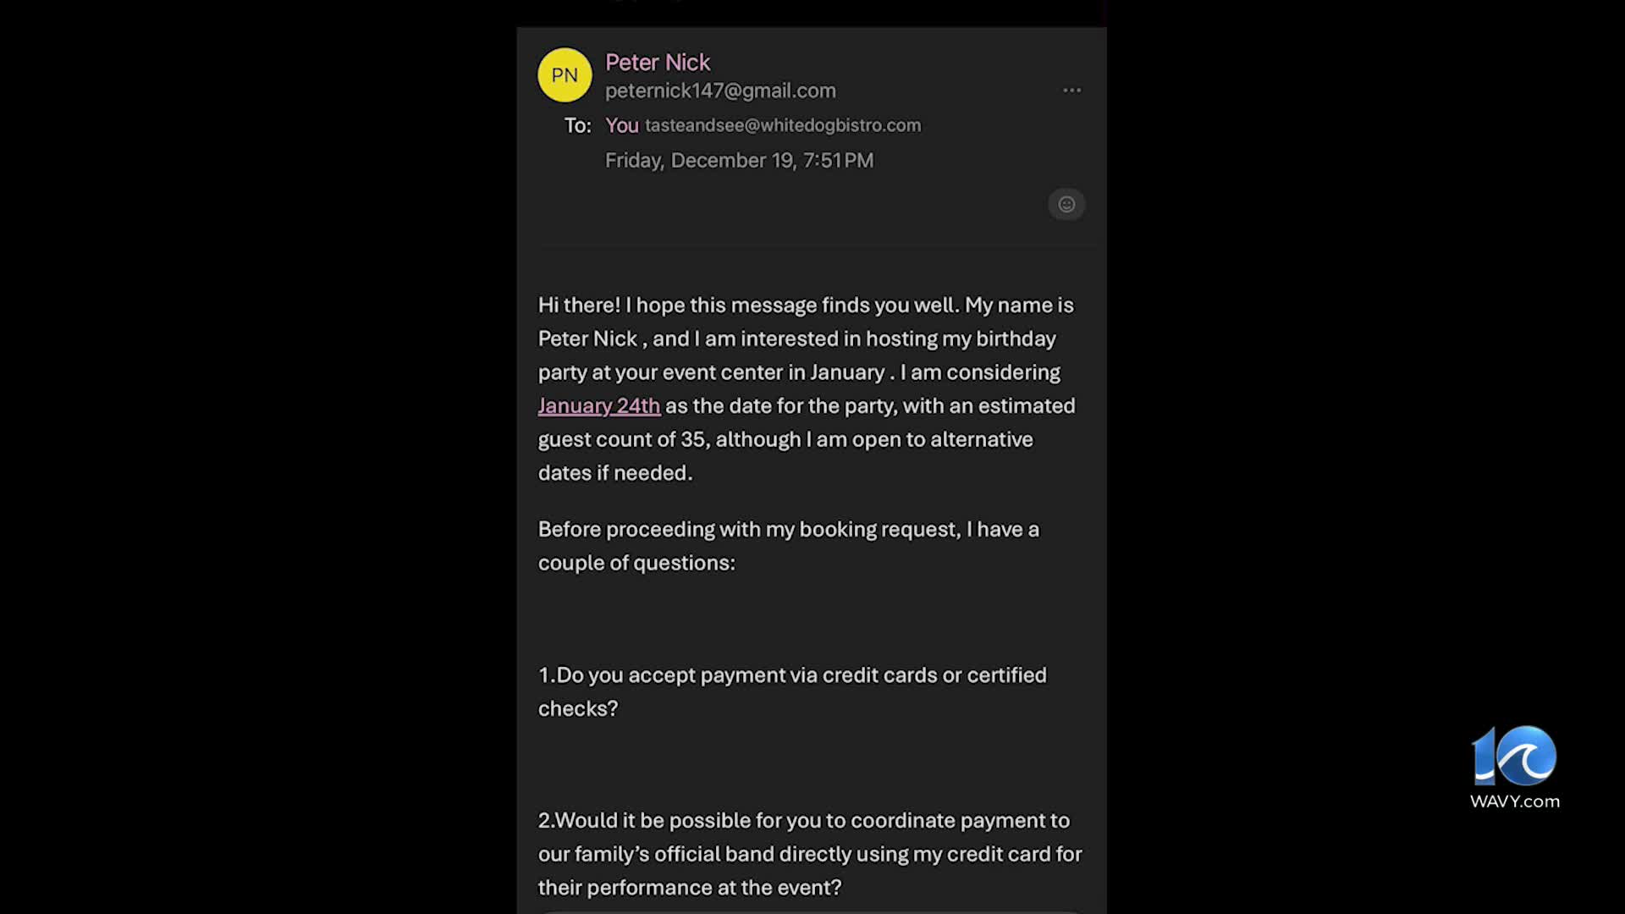Click the 'To:' field label

(577, 125)
